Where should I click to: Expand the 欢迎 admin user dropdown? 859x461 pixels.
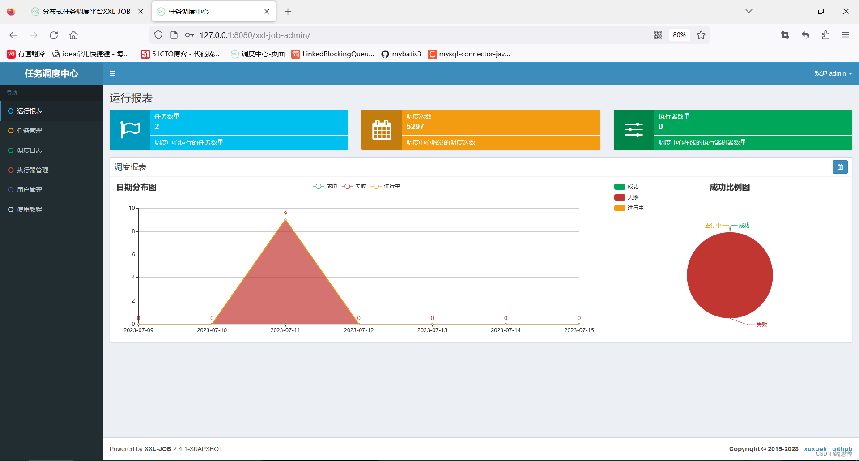tap(833, 73)
